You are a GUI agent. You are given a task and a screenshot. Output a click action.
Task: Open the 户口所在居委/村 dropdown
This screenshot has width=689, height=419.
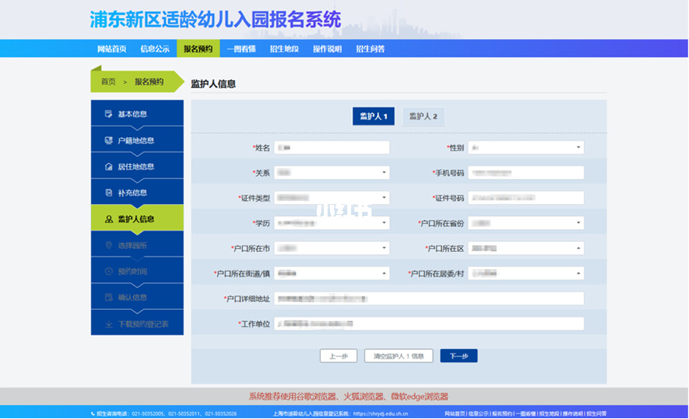point(525,274)
